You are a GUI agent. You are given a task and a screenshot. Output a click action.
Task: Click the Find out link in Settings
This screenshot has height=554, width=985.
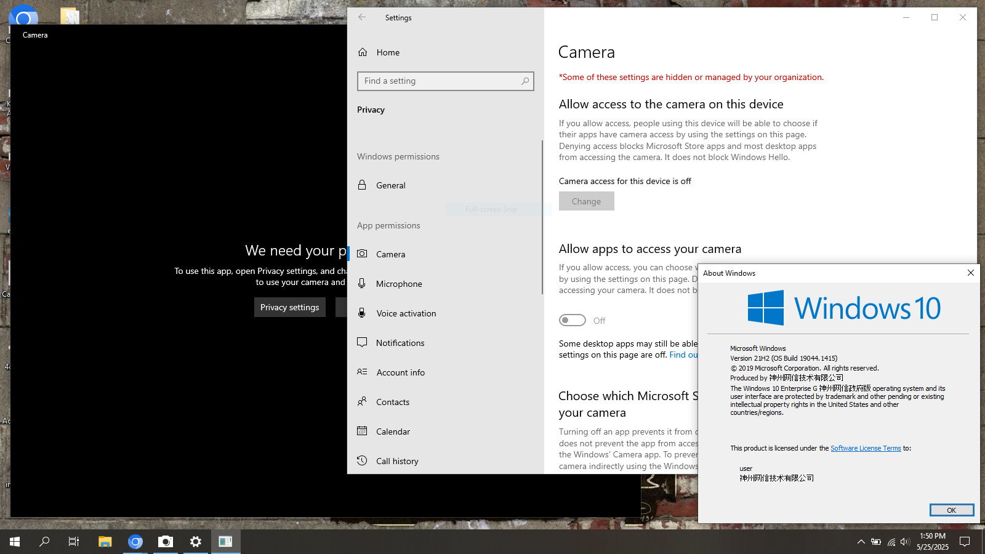coord(683,355)
